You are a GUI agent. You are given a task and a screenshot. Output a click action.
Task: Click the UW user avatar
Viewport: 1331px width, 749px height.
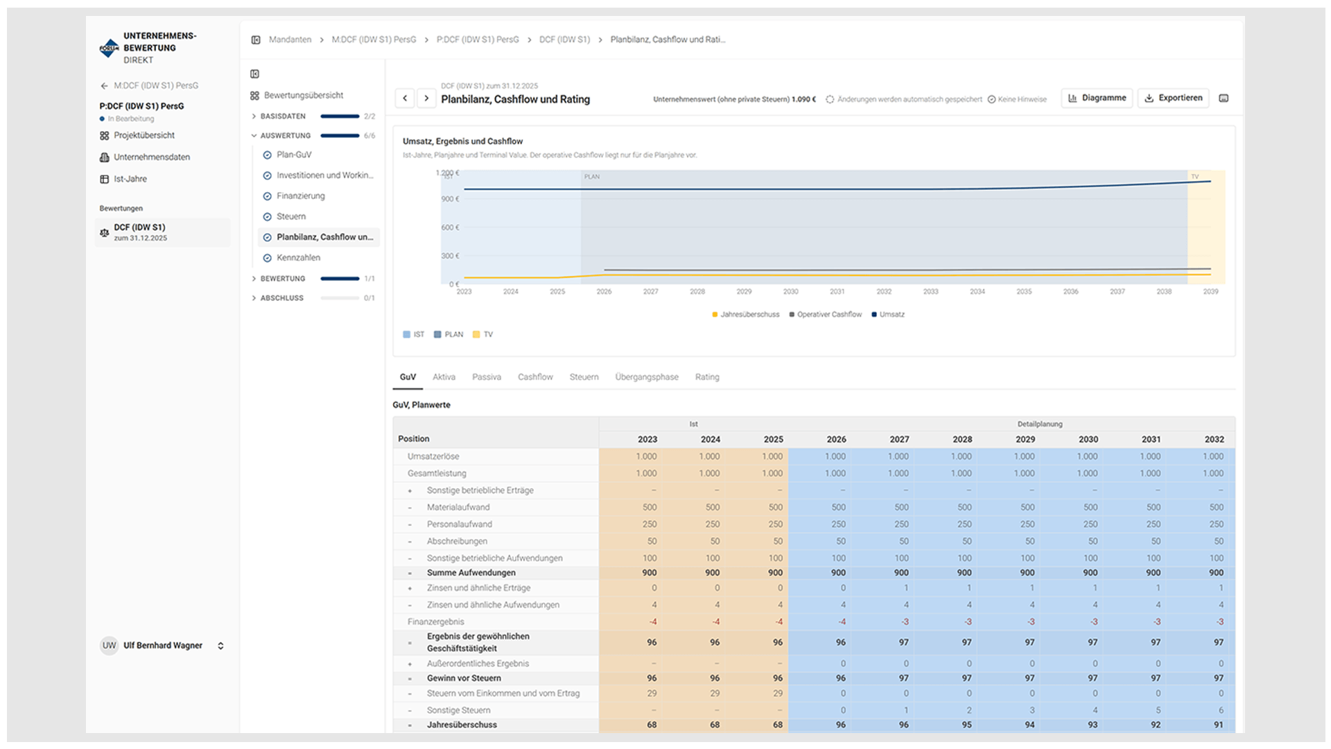pyautogui.click(x=109, y=646)
